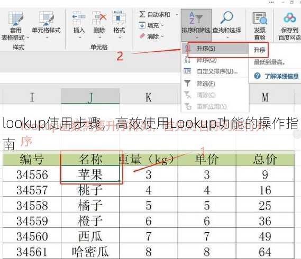Select column header M
This screenshot has height=259, width=301.
coord(265,97)
